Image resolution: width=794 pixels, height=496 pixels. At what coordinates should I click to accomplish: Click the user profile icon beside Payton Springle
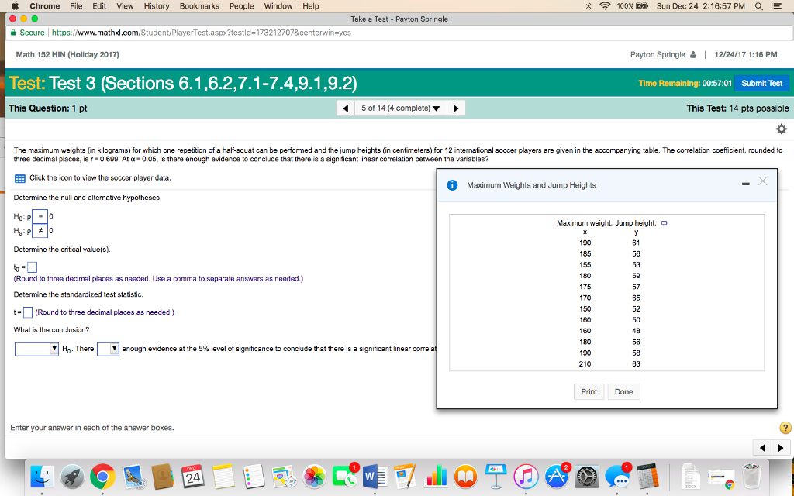(x=692, y=55)
